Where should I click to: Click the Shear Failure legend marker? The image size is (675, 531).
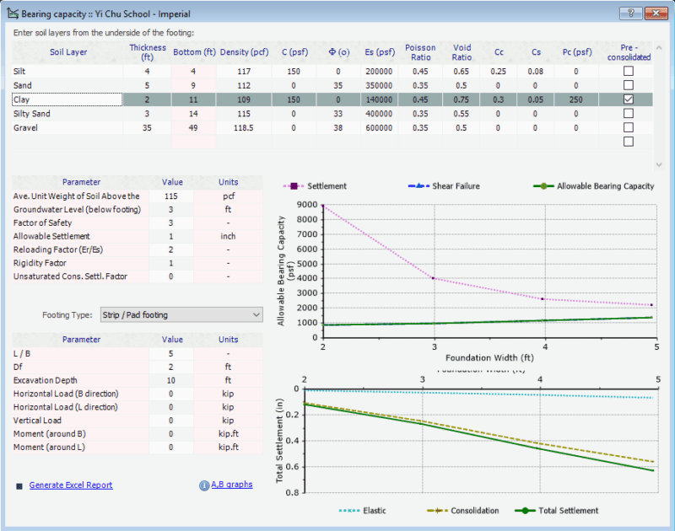[418, 186]
